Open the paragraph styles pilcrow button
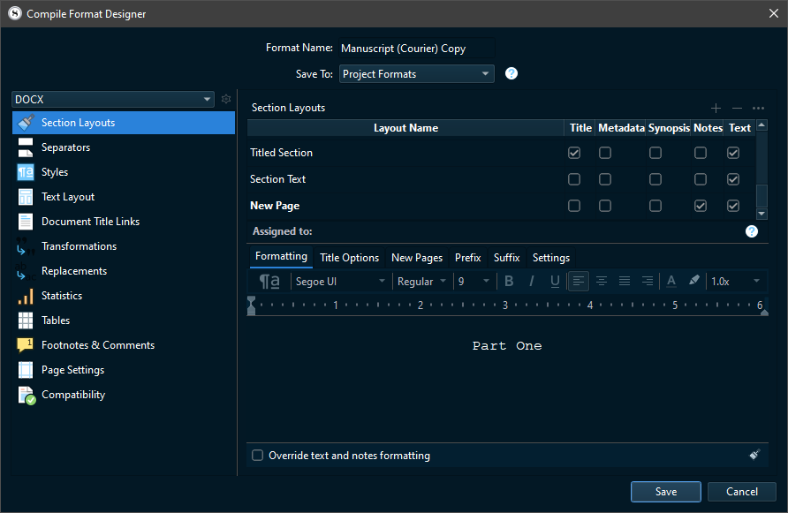This screenshot has height=513, width=788. click(269, 282)
